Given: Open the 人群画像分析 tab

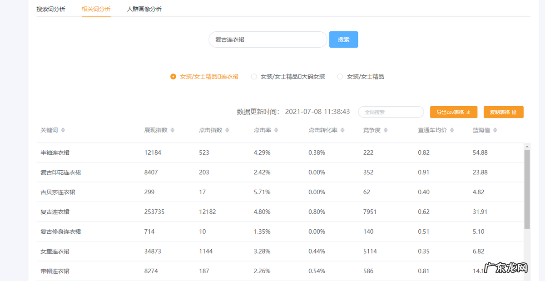Looking at the screenshot, I should pyautogui.click(x=144, y=9).
